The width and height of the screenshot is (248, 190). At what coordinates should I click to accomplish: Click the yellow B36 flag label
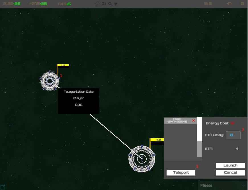[x=157, y=140]
